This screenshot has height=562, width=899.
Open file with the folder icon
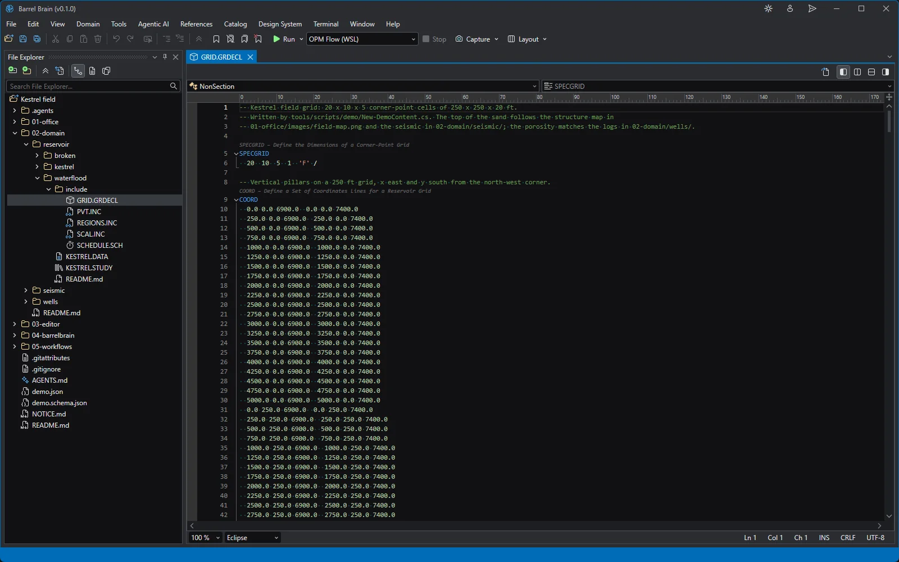tap(9, 39)
